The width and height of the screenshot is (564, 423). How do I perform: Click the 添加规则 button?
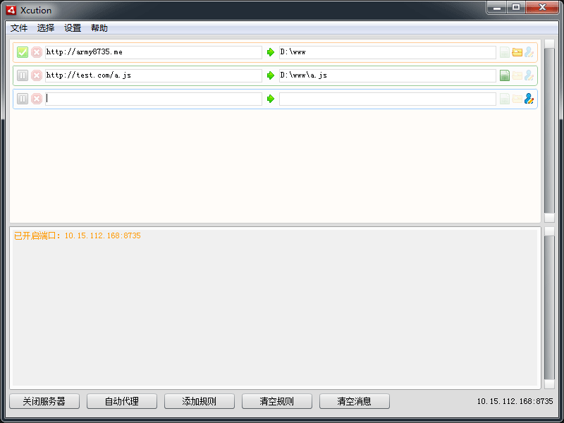pos(200,401)
